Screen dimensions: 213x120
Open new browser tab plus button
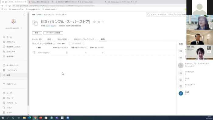[x=136, y=2]
